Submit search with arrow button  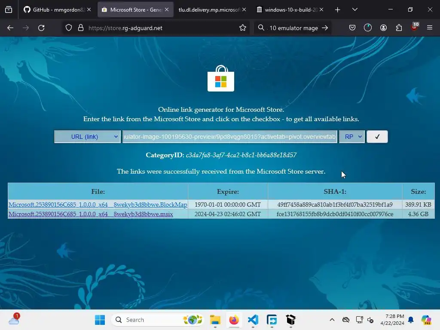pos(325,28)
